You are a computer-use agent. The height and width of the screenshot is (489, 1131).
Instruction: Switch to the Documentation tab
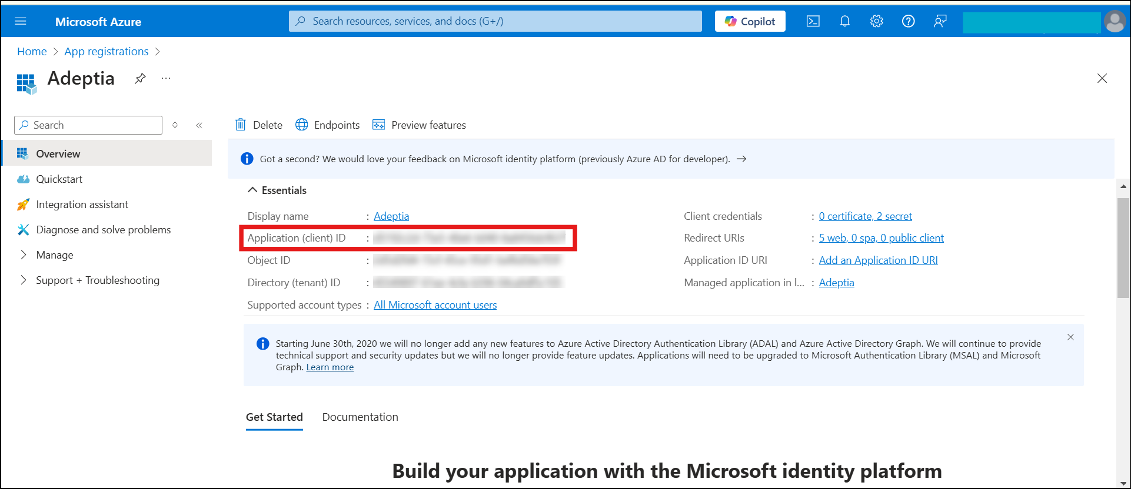click(x=360, y=417)
